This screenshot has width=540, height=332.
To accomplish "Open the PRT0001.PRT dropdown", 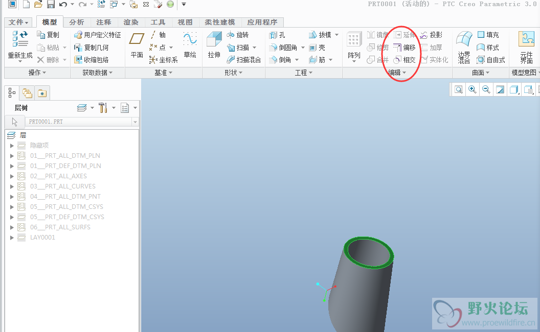I will point(135,122).
